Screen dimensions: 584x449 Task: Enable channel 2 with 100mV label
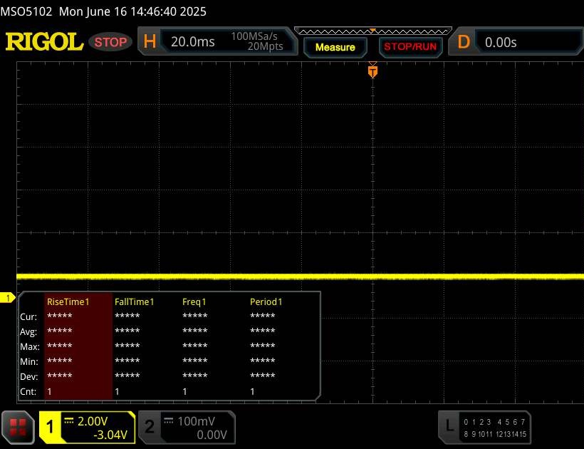[x=184, y=427]
